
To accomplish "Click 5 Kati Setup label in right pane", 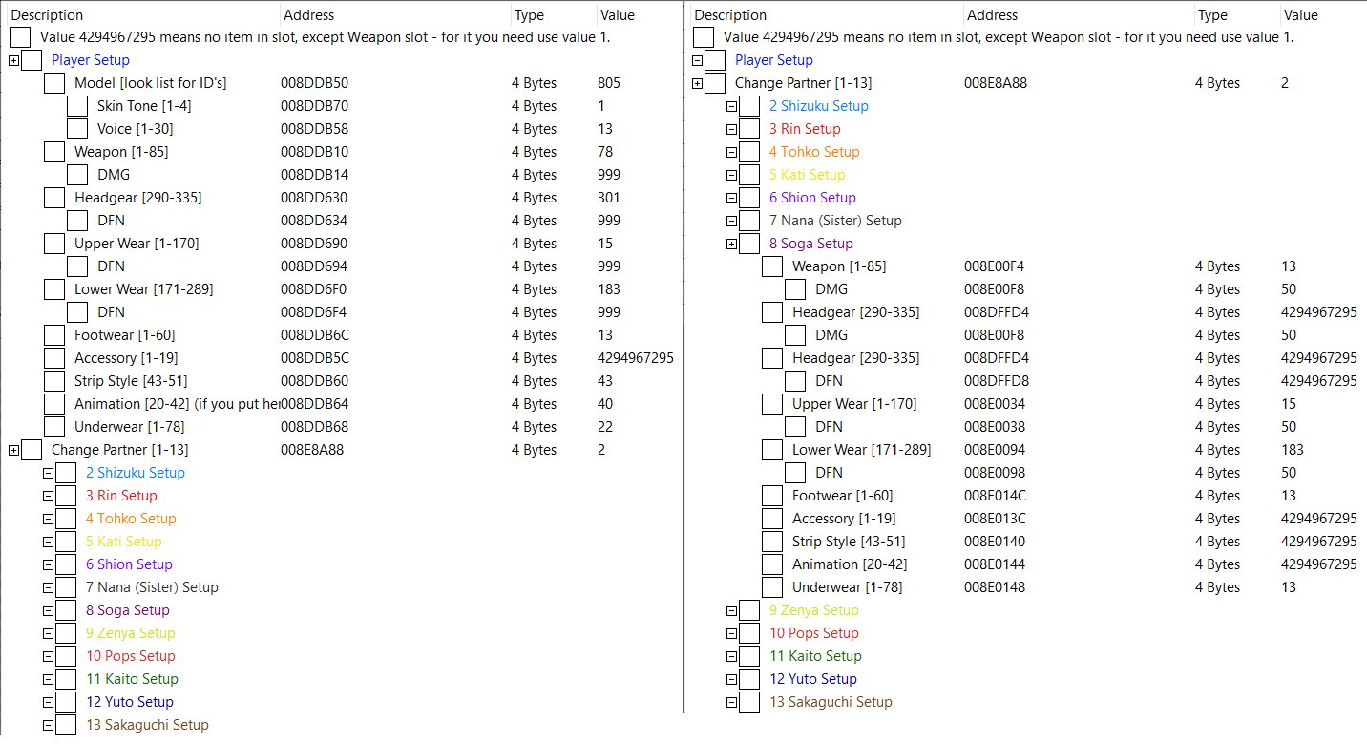I will [807, 175].
